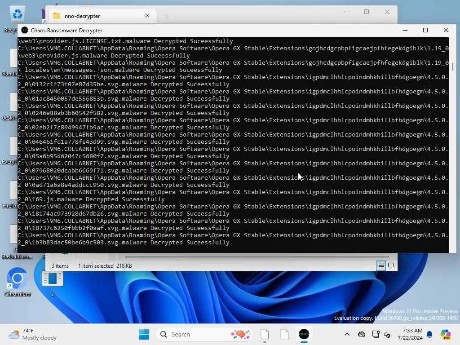Switch File Explorer to large icons view
The image size is (460, 345).
click(391, 266)
